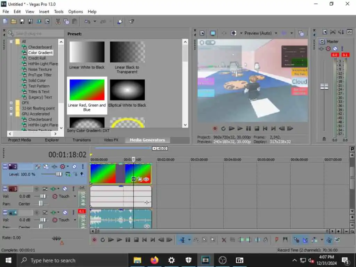The width and height of the screenshot is (356, 267).
Task: Open the Tools menu
Action: click(x=58, y=11)
